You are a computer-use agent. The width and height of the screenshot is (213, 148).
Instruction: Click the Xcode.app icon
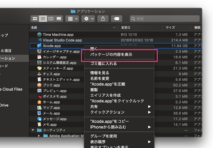point(39,46)
